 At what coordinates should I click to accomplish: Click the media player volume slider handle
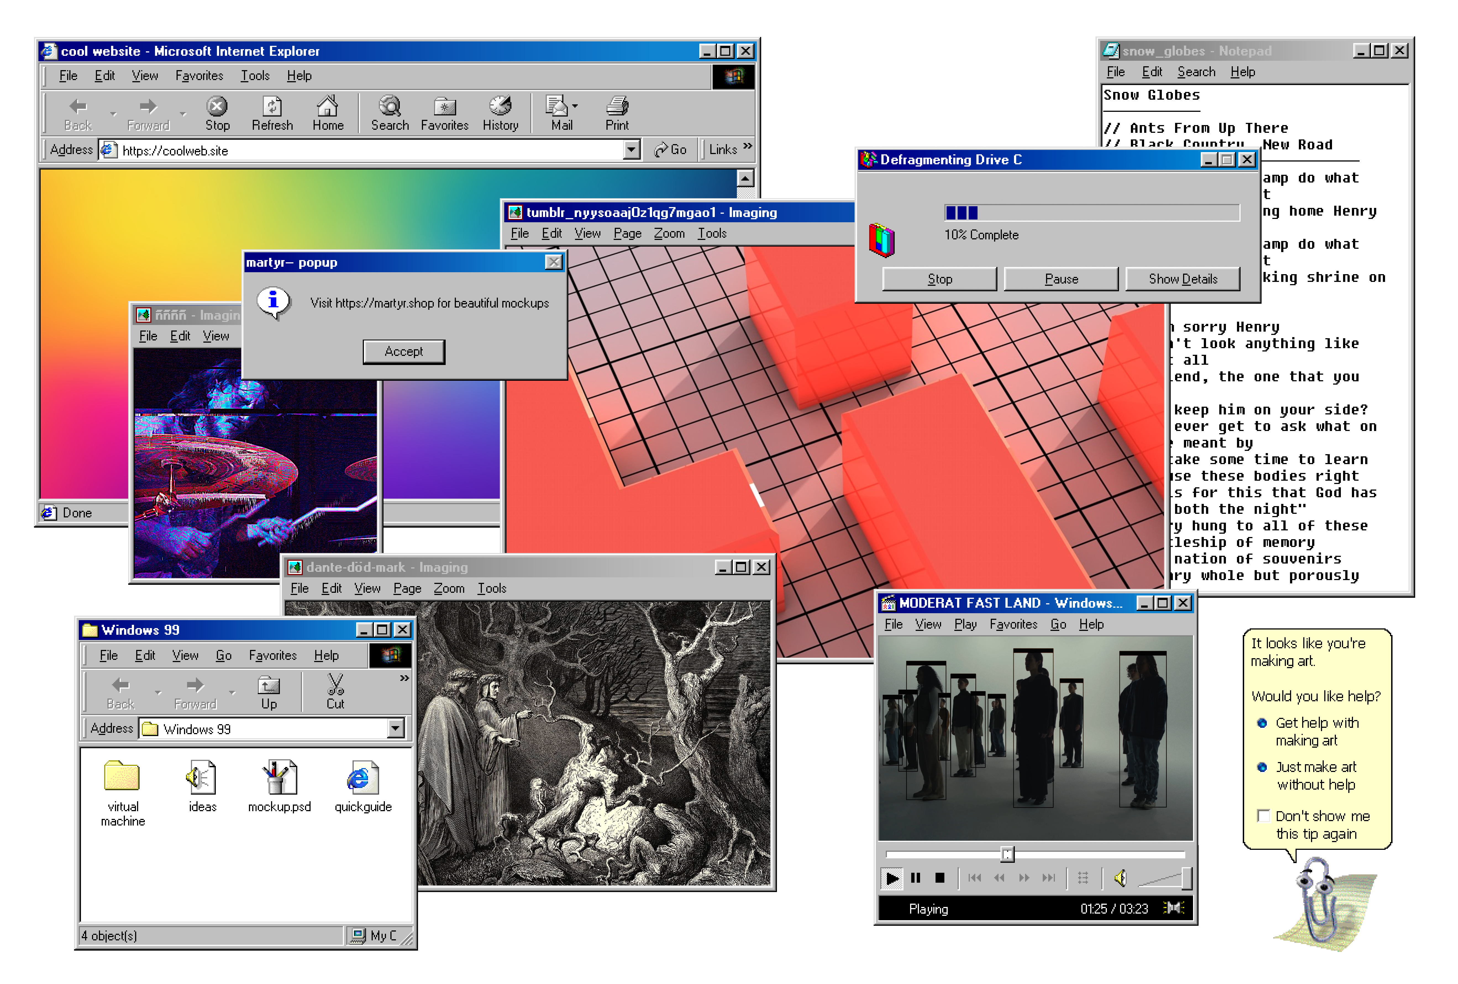coord(1186,878)
